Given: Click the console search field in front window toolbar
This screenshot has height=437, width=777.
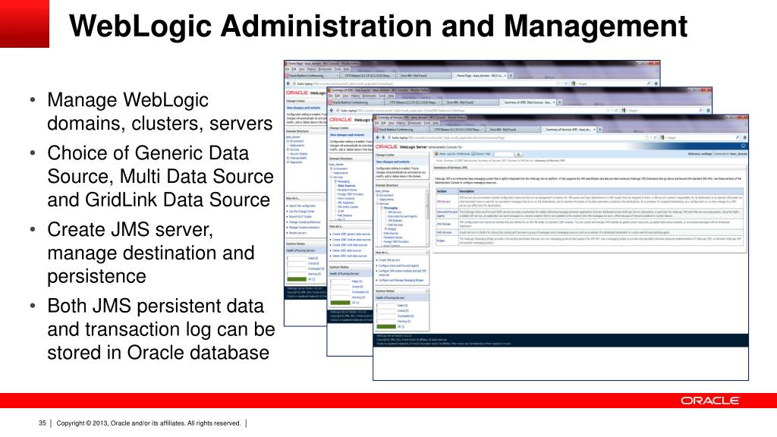Looking at the screenshot, I should 504,154.
